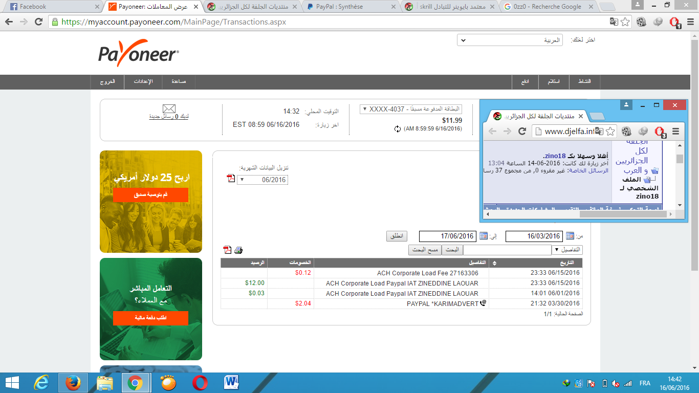
Task: Print the transactions list using the printer icon
Action: point(238,250)
